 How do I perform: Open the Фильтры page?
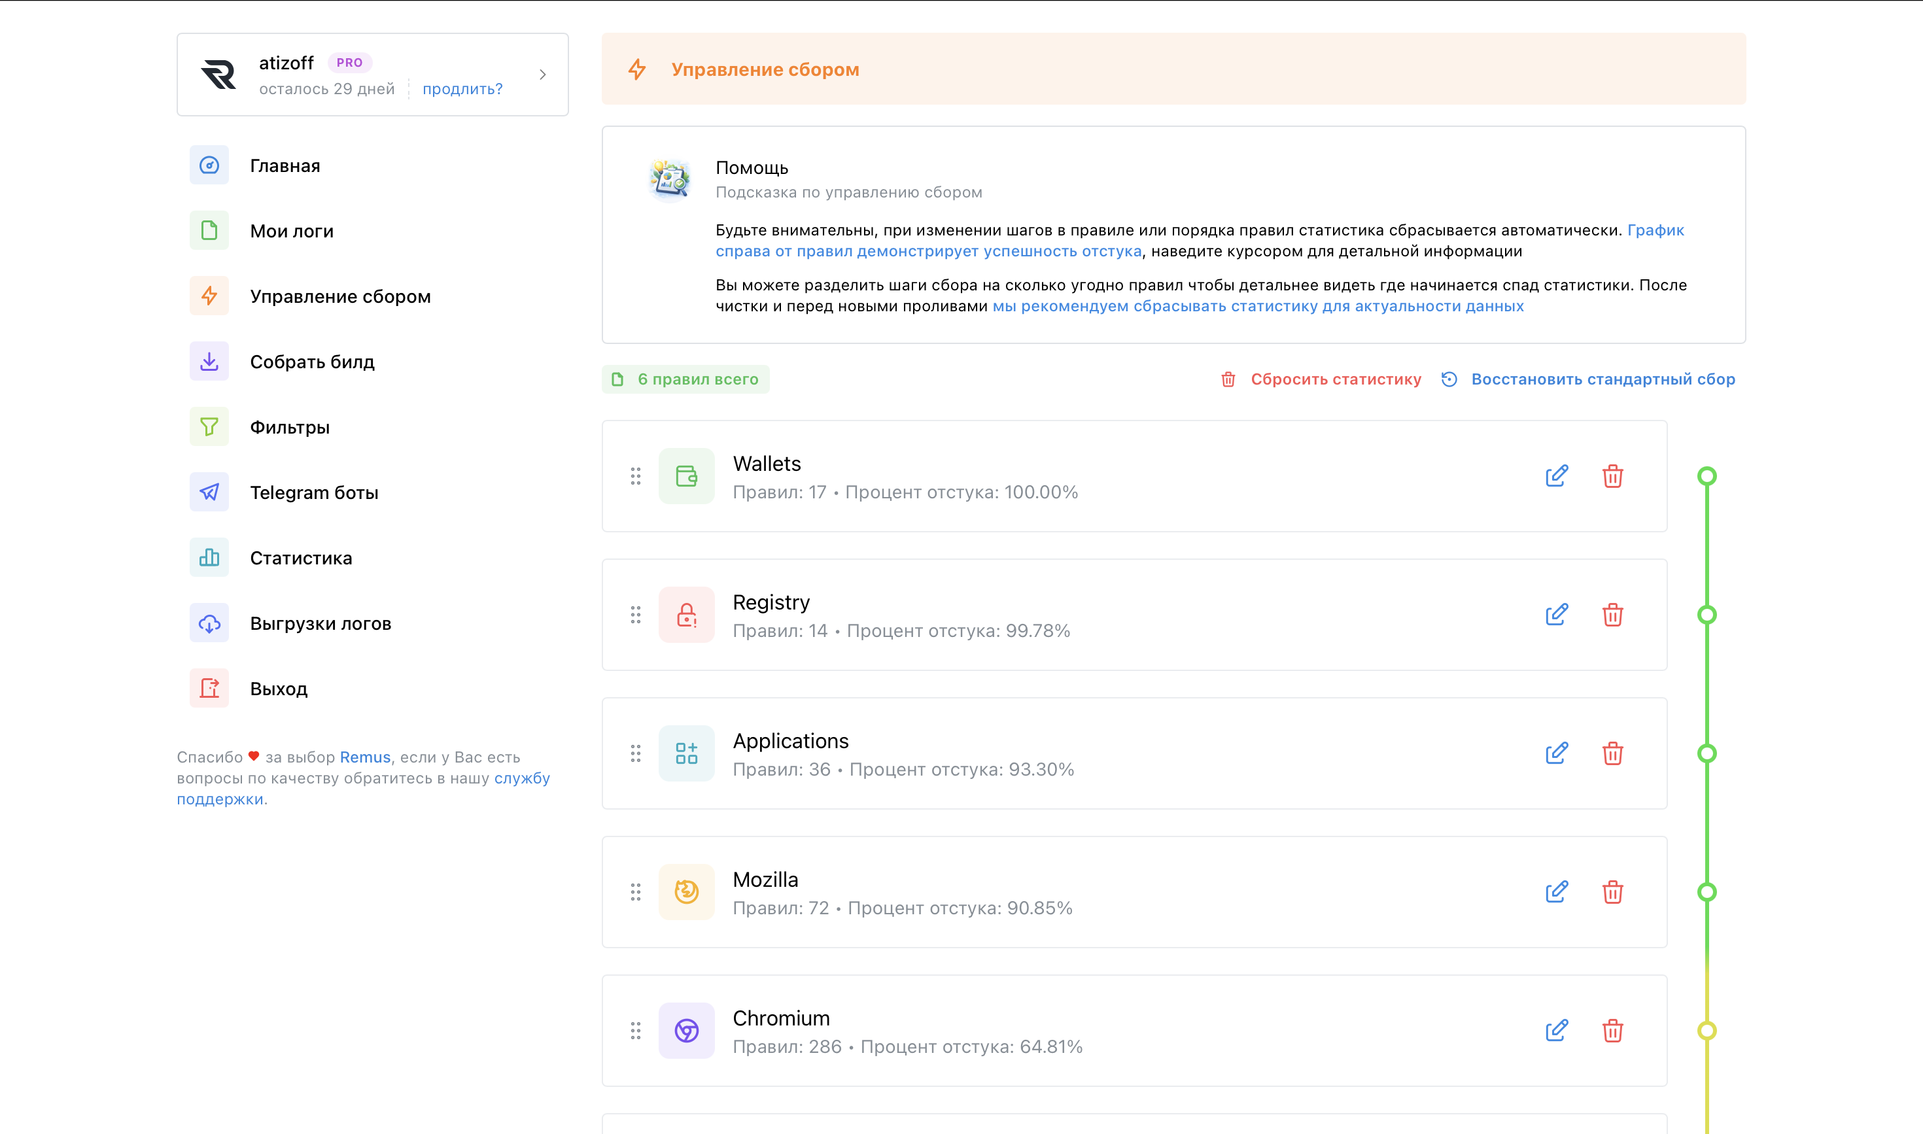click(x=290, y=427)
